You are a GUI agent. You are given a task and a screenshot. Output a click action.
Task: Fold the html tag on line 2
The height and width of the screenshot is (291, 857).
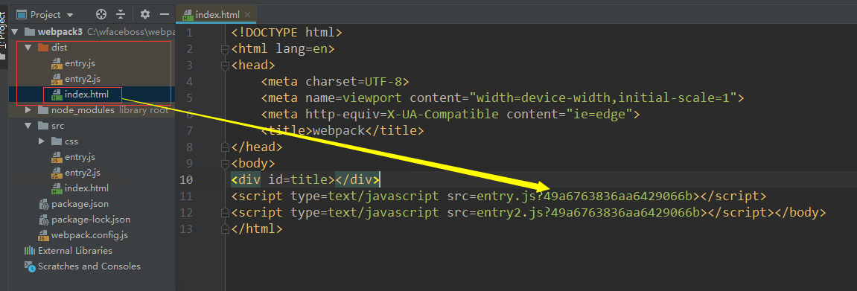224,49
